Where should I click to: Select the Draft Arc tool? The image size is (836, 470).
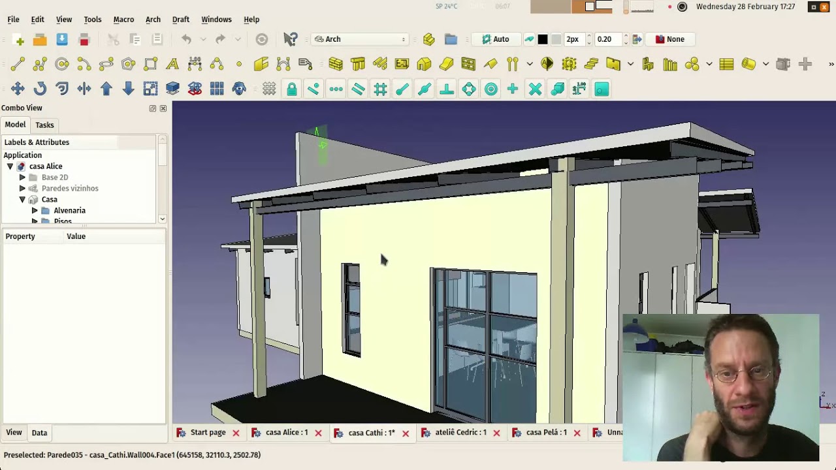84,64
